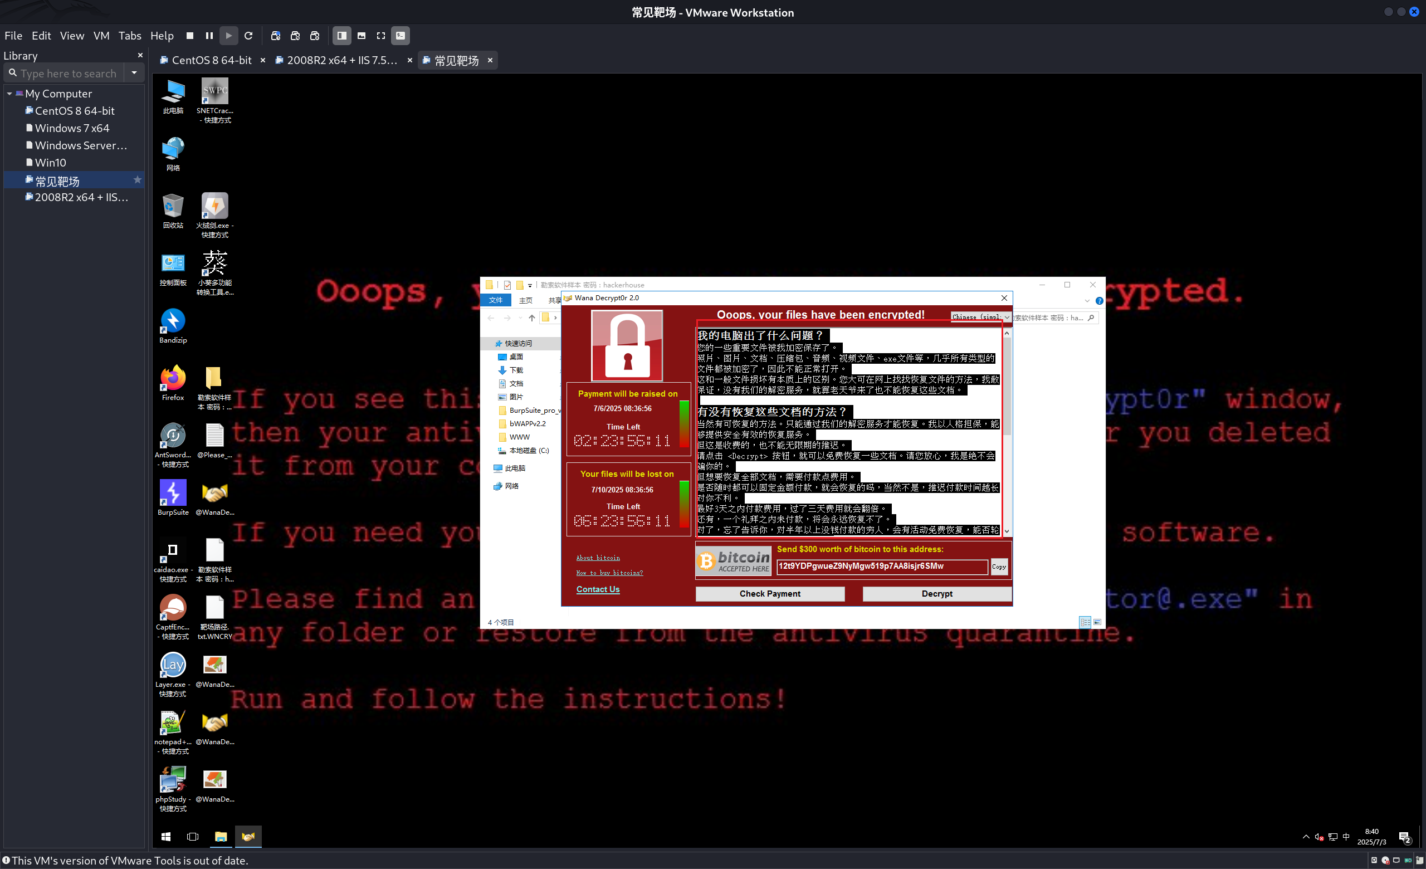Switch to the CentOS 8 64-bit tab

[211, 60]
